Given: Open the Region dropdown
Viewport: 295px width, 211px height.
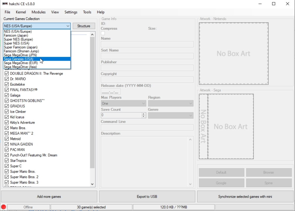Looking at the screenshot, I should click(x=171, y=103).
